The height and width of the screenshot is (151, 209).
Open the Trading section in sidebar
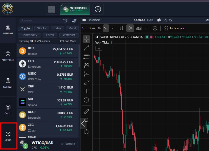[x=8, y=30]
